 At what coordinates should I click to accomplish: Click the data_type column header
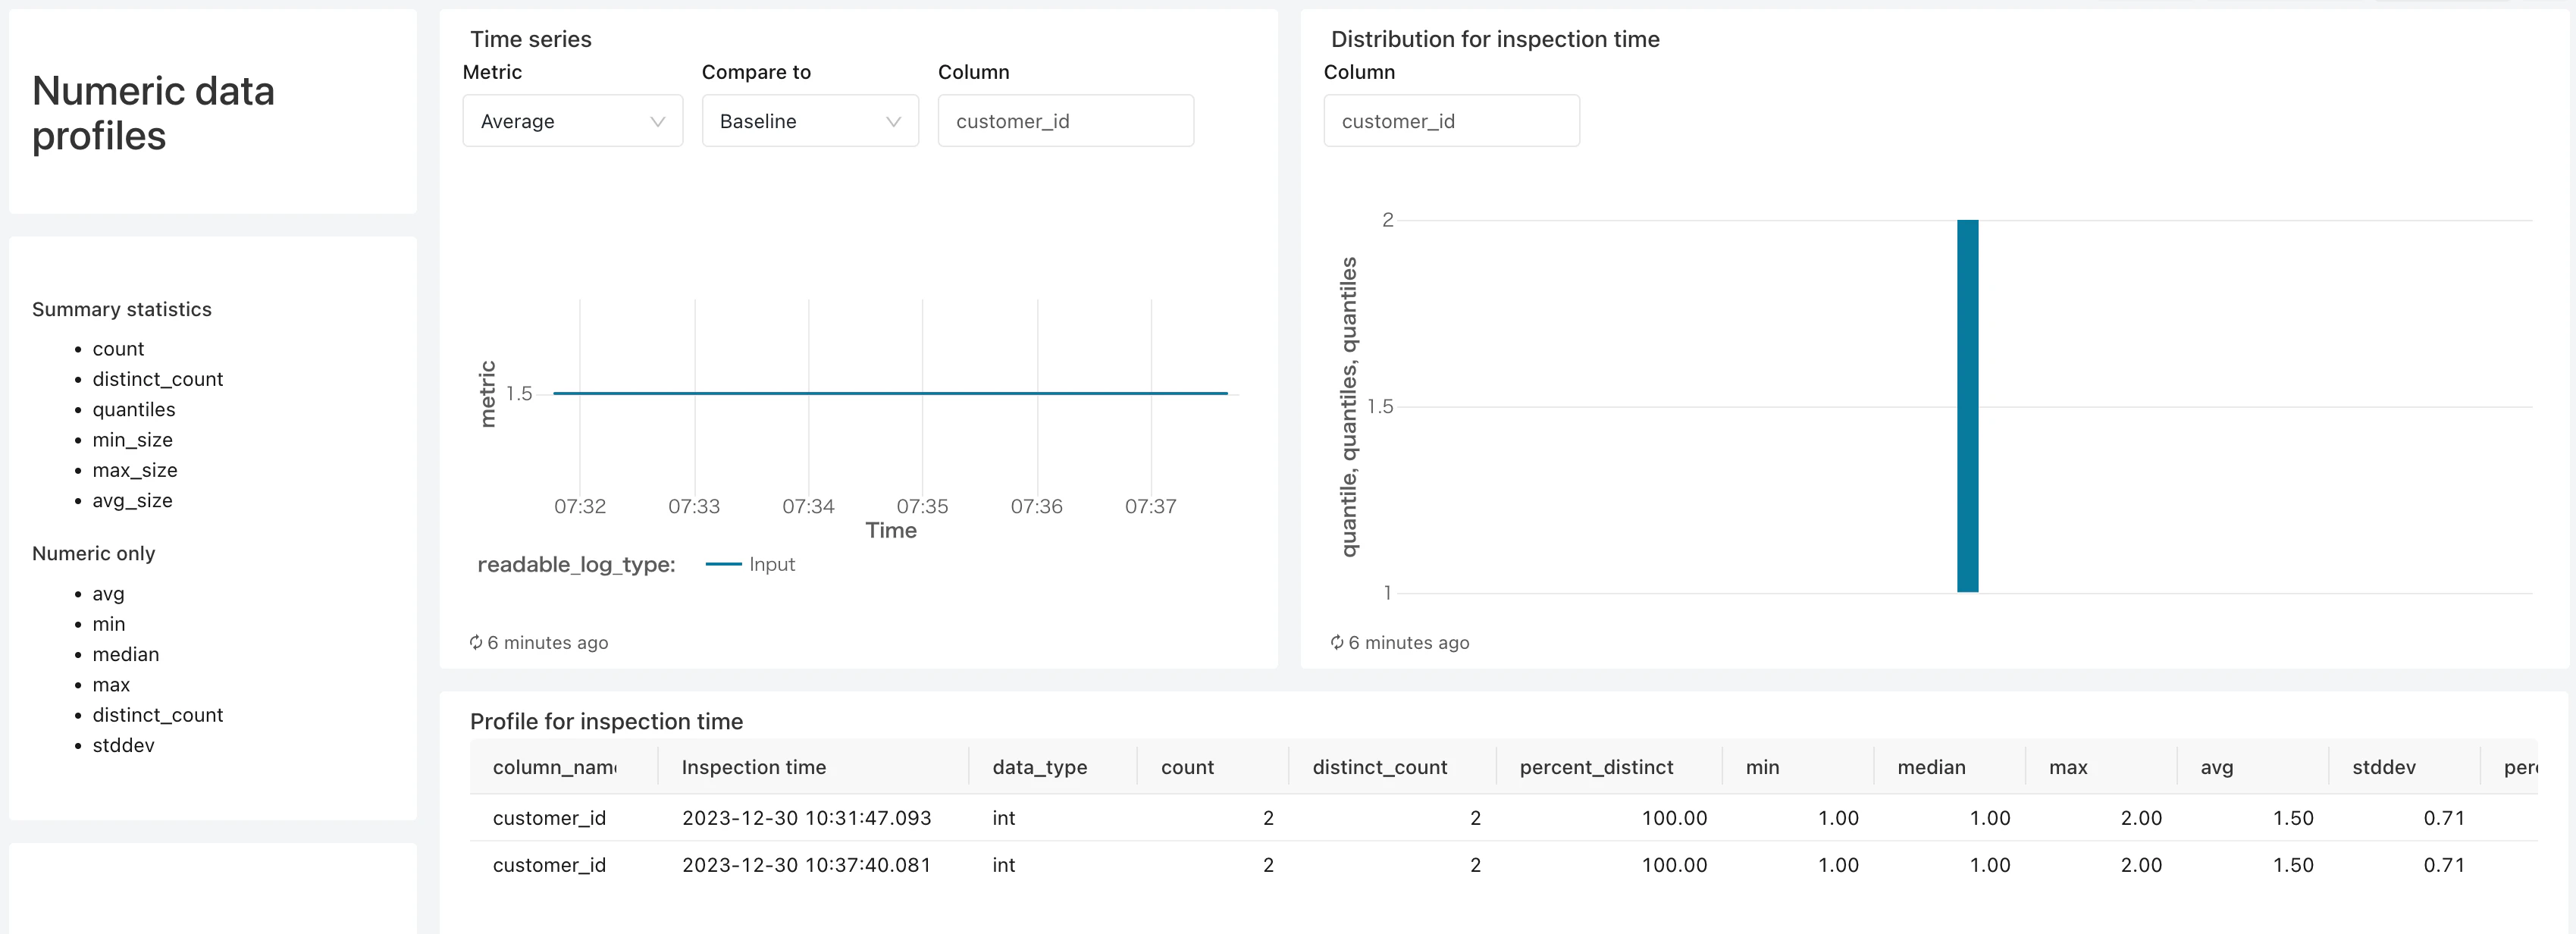pyautogui.click(x=1039, y=767)
